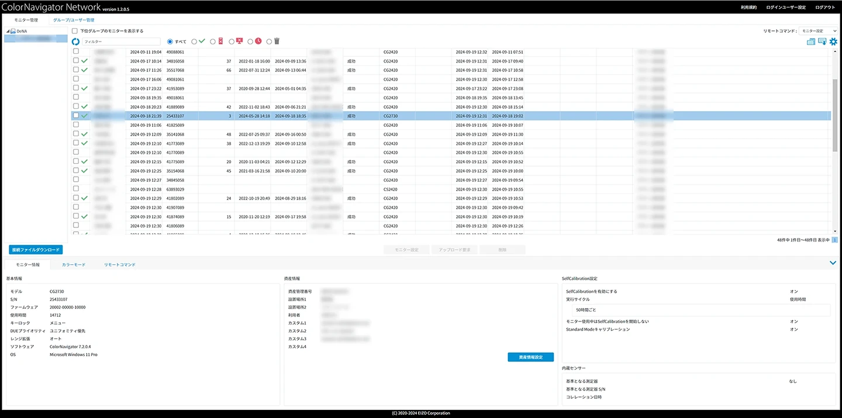Screen dimensions: 842x418
Task: Click the 50時間ごと cycle value
Action: point(586,309)
